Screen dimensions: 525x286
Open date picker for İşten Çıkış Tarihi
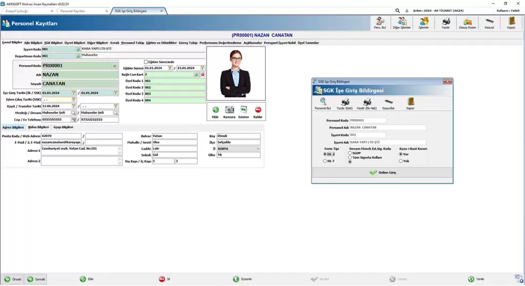pos(74,100)
